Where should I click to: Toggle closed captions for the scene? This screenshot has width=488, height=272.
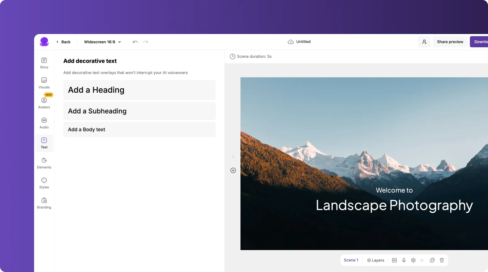click(x=394, y=260)
